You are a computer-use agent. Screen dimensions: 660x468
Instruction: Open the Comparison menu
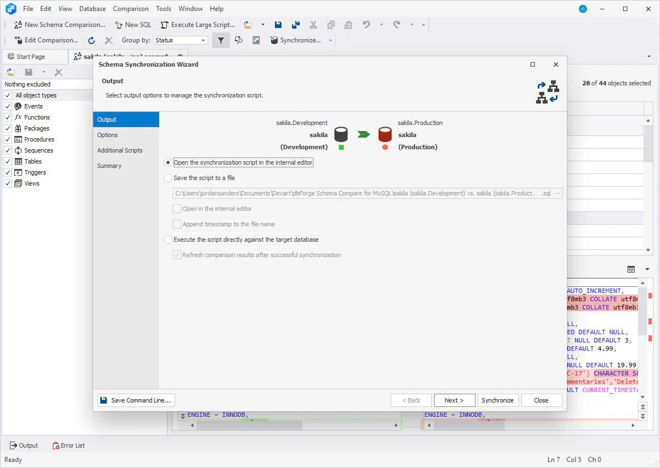[131, 9]
